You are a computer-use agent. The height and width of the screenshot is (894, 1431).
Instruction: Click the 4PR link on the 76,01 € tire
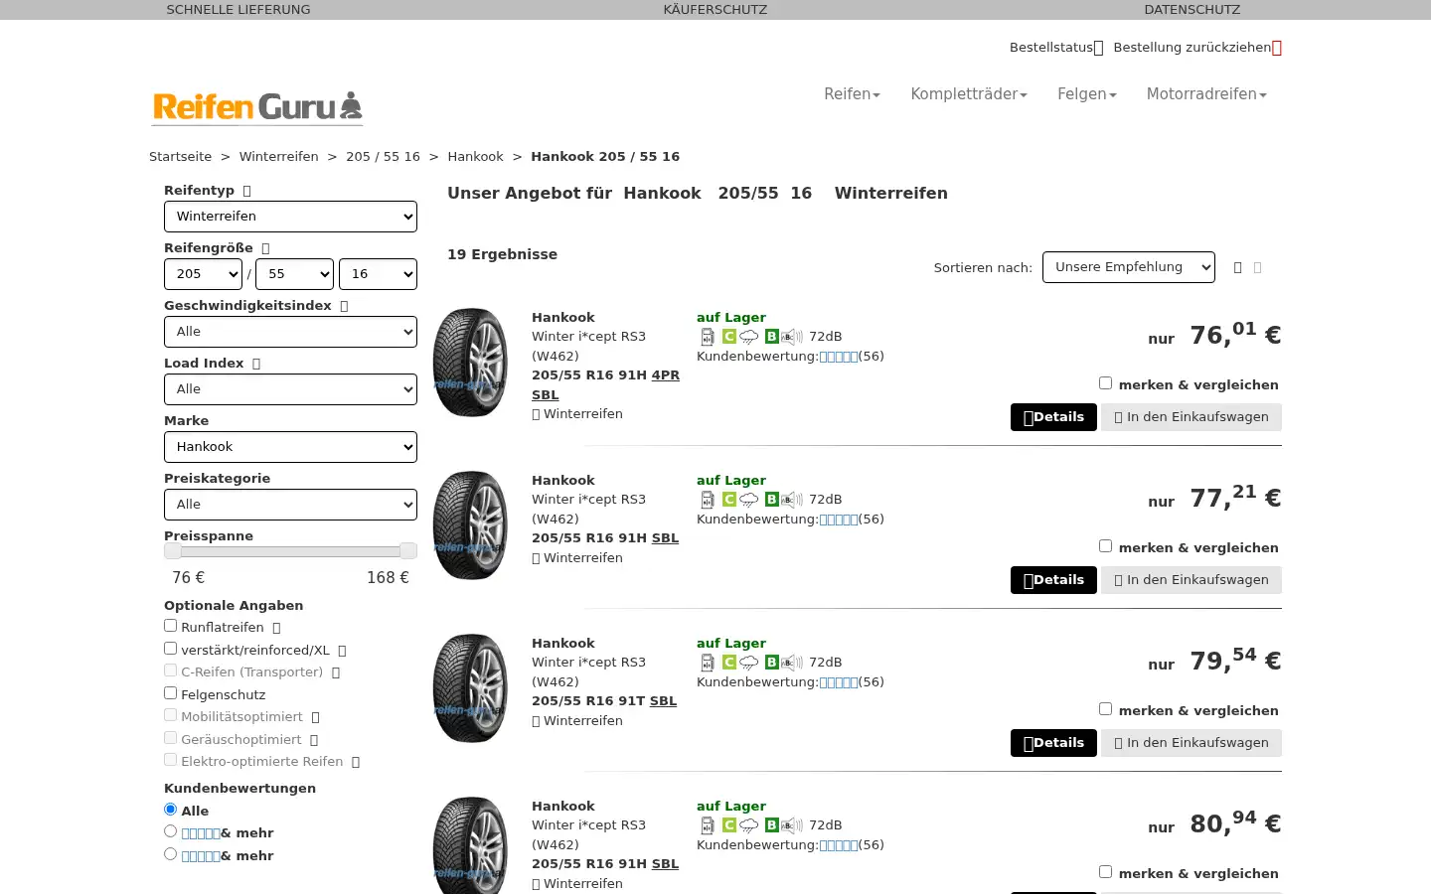point(666,375)
